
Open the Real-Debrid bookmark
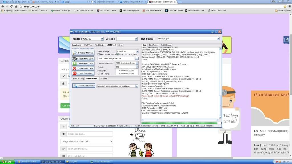click(x=130, y=11)
